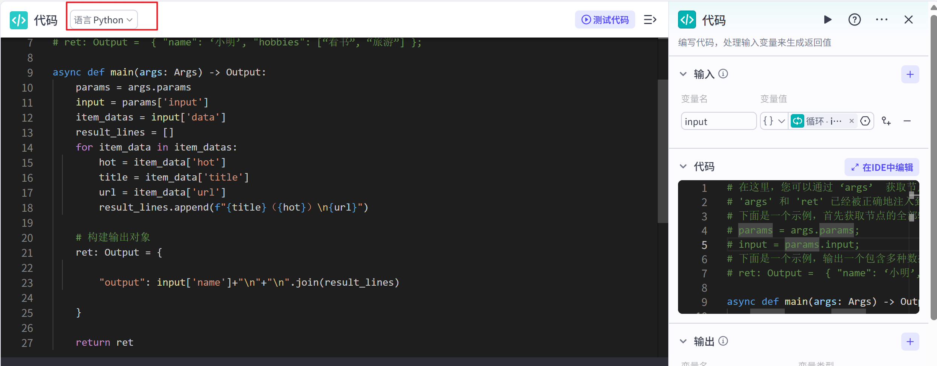Show info tooltip next to 输出
The width and height of the screenshot is (937, 366).
coord(723,341)
